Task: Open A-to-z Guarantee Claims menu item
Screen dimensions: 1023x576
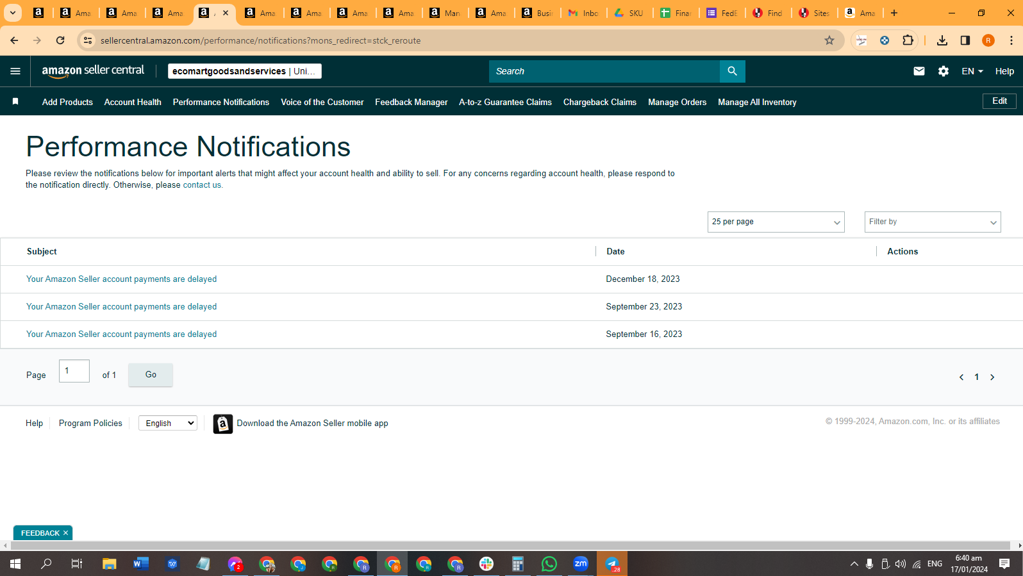Action: [x=505, y=102]
